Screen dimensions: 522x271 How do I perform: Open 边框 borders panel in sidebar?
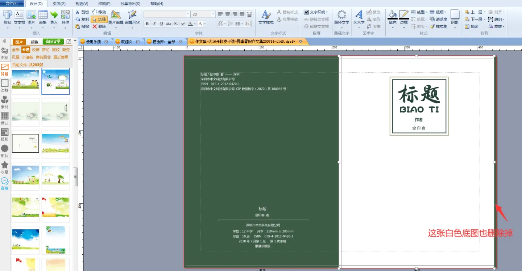point(5,86)
